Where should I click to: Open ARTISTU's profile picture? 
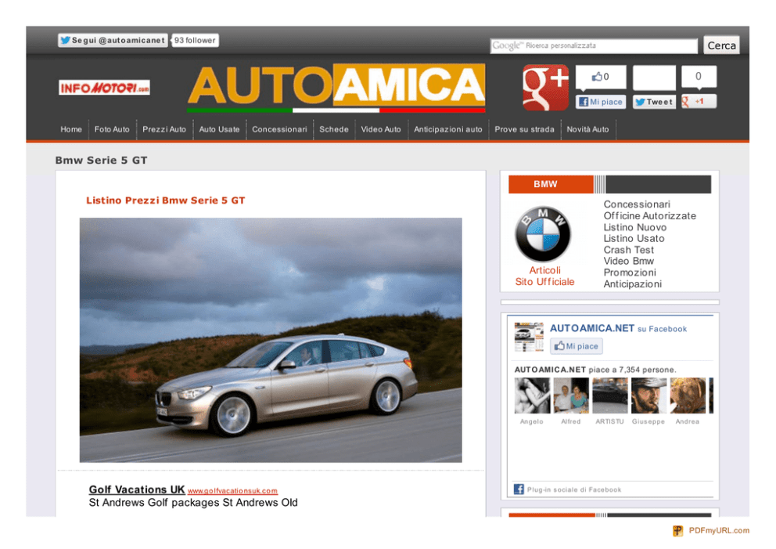tap(610, 395)
